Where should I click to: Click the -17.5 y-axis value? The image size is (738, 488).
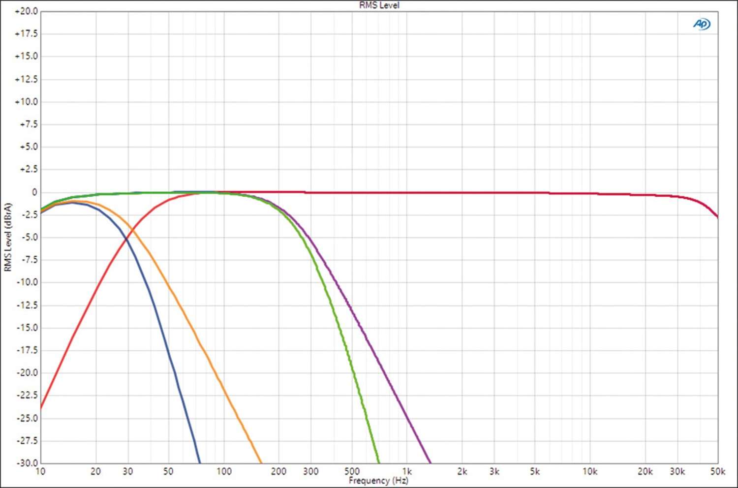27,350
